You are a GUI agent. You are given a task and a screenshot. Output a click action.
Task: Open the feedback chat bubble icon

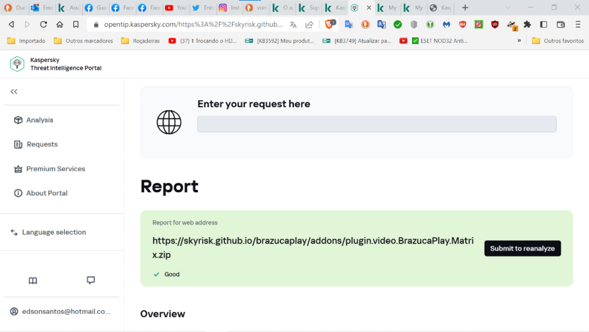point(91,280)
